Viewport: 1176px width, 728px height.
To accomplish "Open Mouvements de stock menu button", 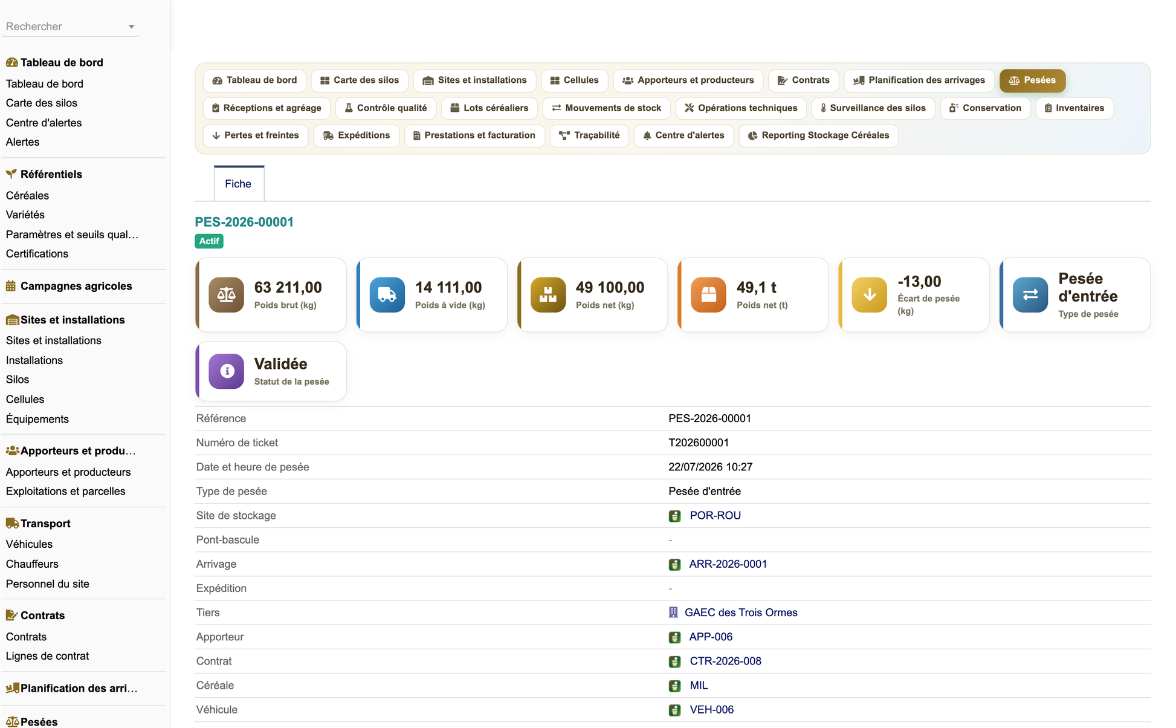I will click(607, 108).
